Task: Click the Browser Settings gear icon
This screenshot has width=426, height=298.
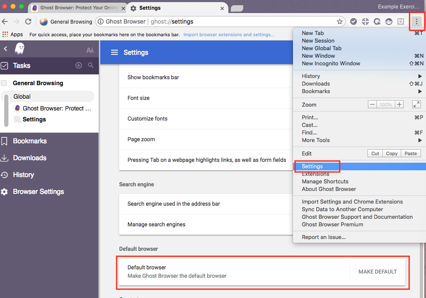Action: 4,192
